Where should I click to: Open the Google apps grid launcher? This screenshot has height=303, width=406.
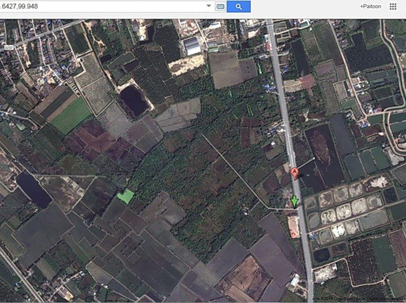click(x=393, y=6)
